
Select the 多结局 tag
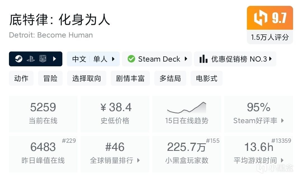click(x=170, y=78)
